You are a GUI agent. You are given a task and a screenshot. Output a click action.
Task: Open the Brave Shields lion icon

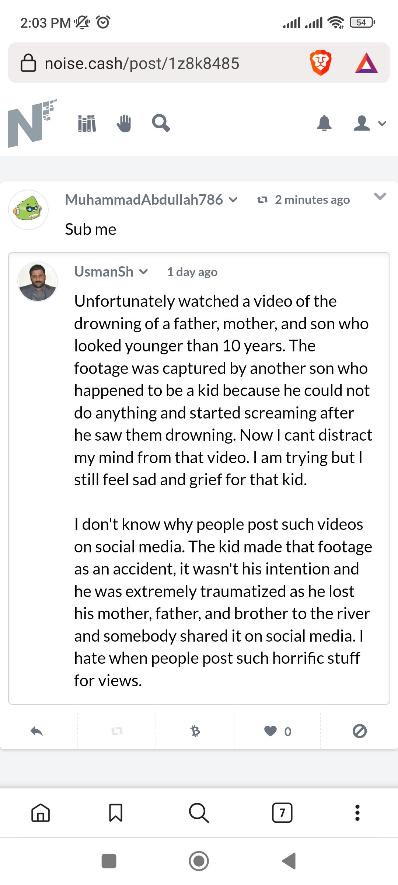click(321, 63)
